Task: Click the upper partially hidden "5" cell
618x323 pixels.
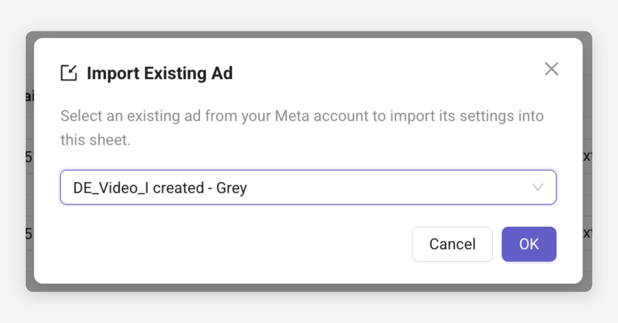Action: pos(29,157)
